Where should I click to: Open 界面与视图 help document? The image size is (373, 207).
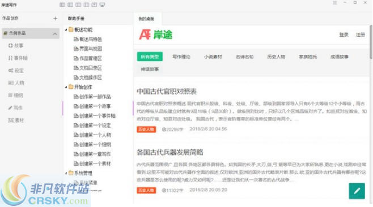[x=88, y=49]
